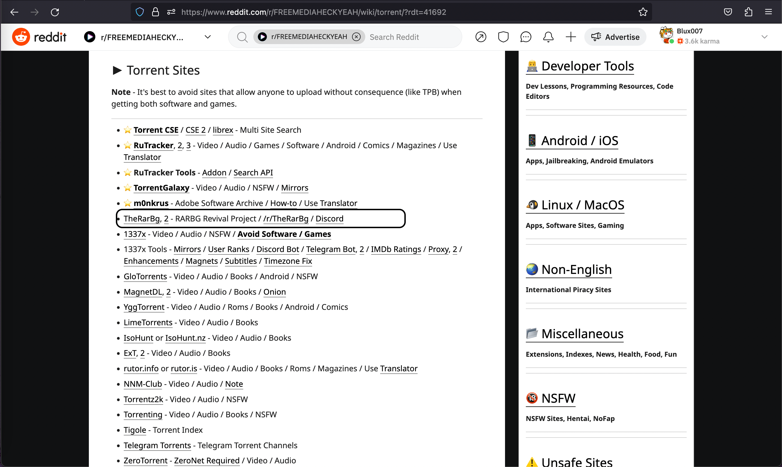Screen dimensions: 782x467
Task: Bookmark page with star icon
Action: (x=643, y=12)
